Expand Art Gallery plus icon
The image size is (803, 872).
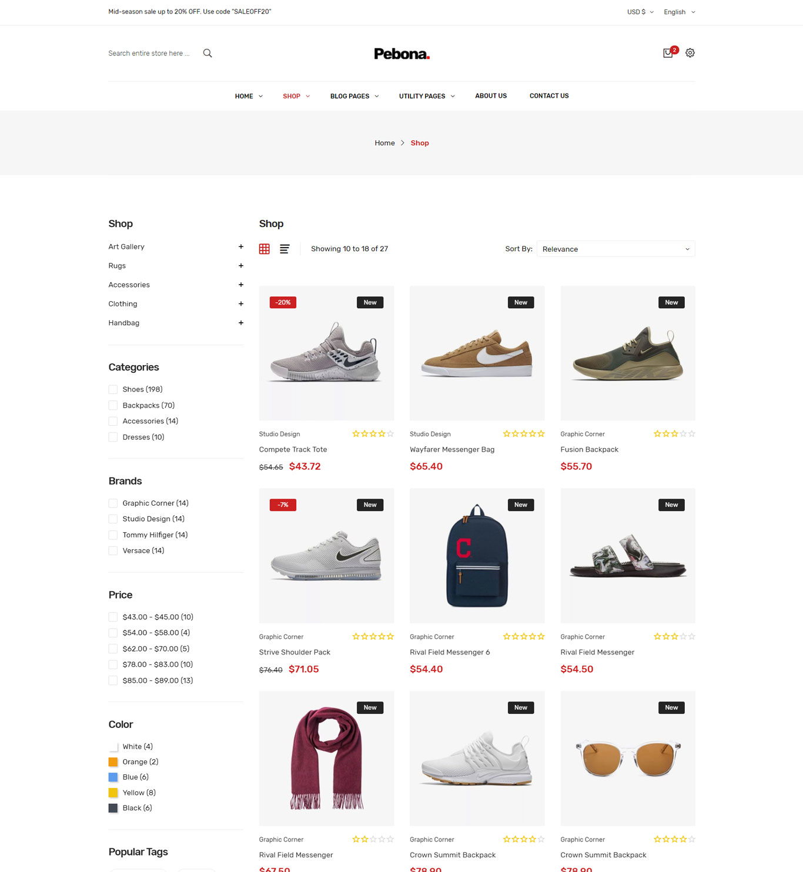pyautogui.click(x=241, y=246)
